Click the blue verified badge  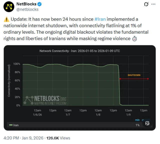(40, 4)
